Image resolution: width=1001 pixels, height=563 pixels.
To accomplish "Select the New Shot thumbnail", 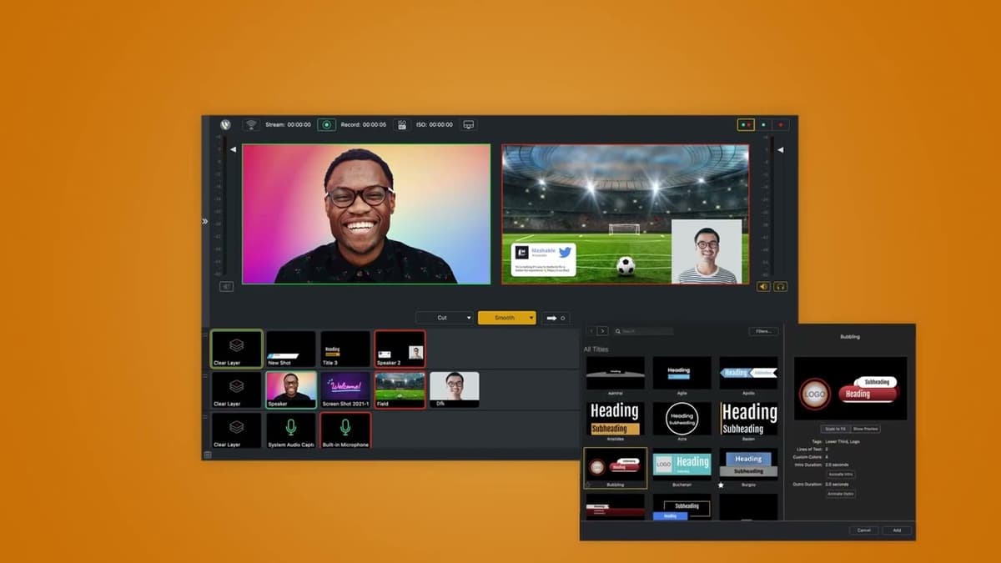I will click(291, 349).
